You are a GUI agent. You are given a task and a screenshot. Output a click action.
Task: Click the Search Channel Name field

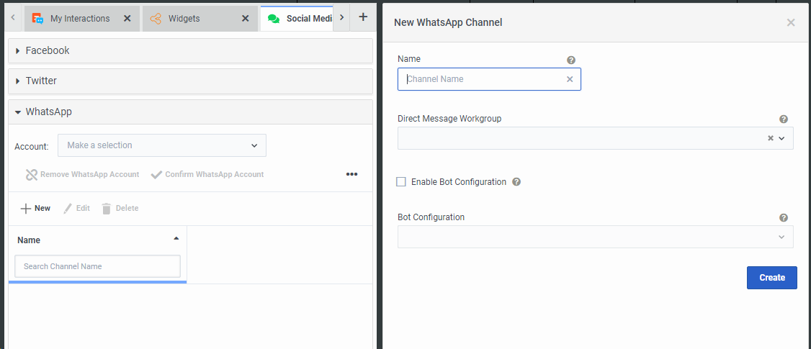97,266
